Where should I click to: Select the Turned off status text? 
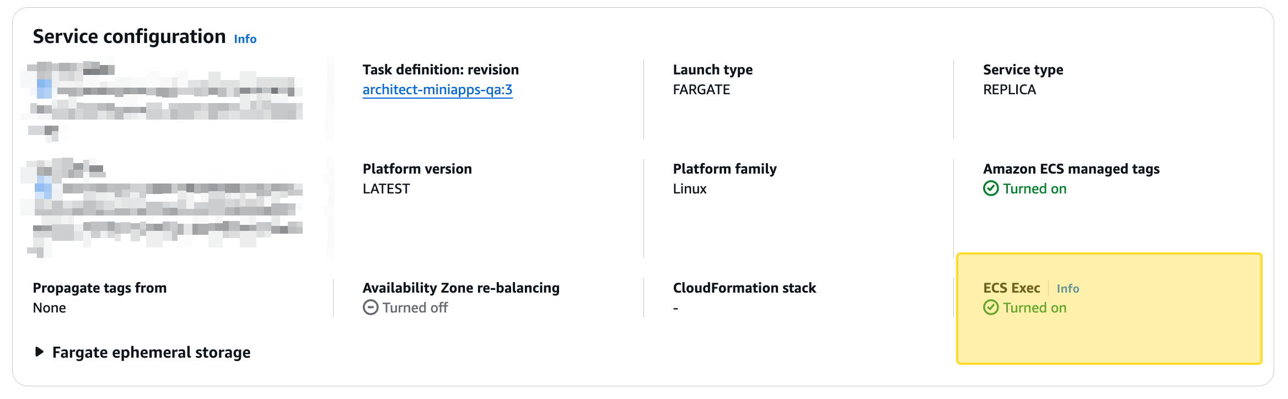pos(415,308)
